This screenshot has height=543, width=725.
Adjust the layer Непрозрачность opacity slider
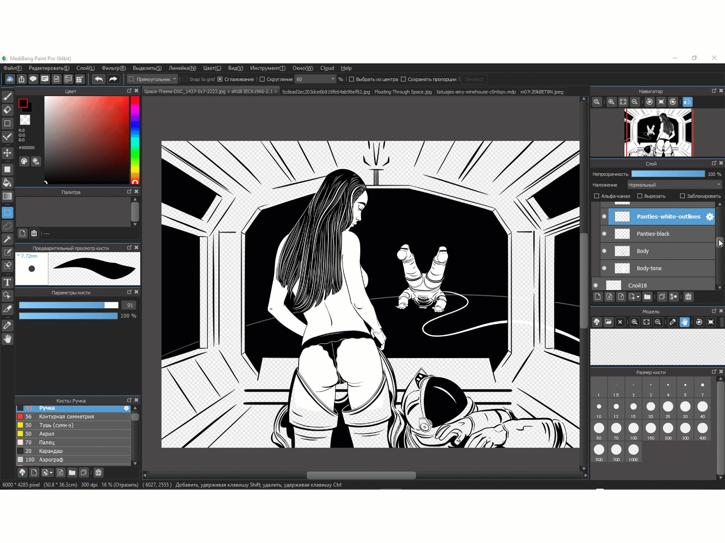click(x=668, y=174)
